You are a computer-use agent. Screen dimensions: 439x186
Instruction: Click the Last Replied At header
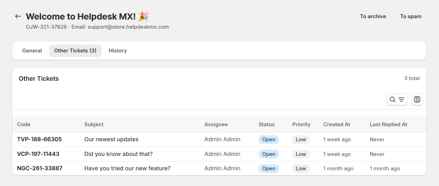pyautogui.click(x=388, y=124)
